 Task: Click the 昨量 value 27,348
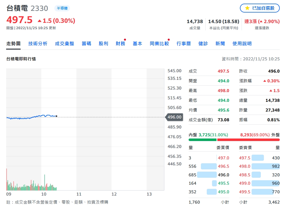point(273,110)
